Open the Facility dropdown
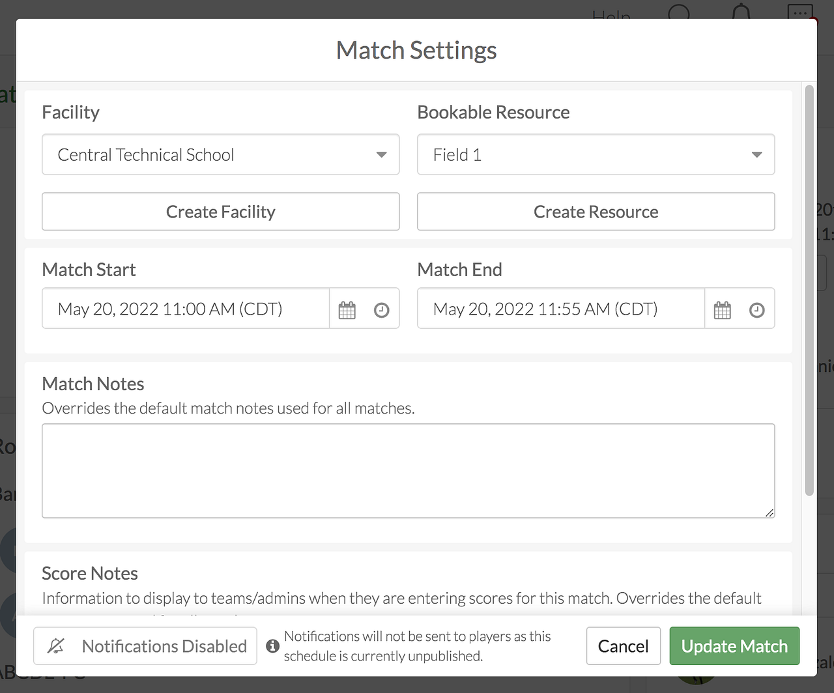 pyautogui.click(x=221, y=154)
